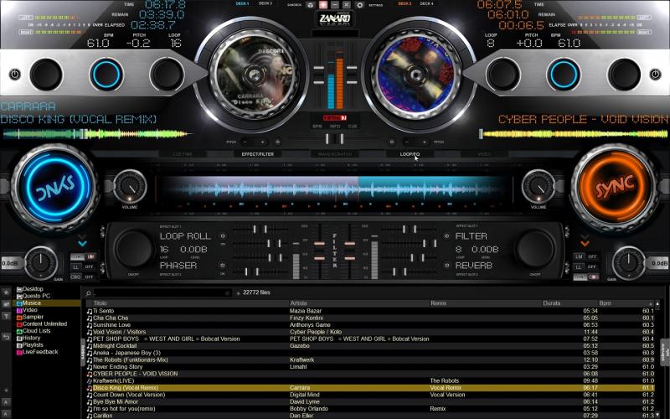Click the right deck gain knob
Viewport: 670px width, 419px height.
coord(628,263)
